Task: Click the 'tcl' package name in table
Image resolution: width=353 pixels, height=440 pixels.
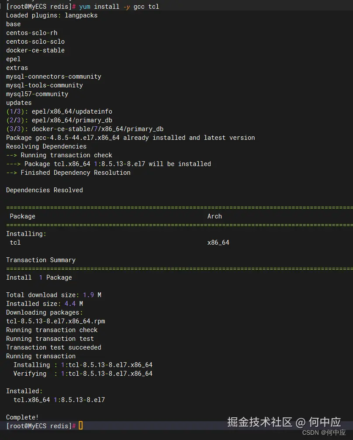Action: (x=15, y=243)
